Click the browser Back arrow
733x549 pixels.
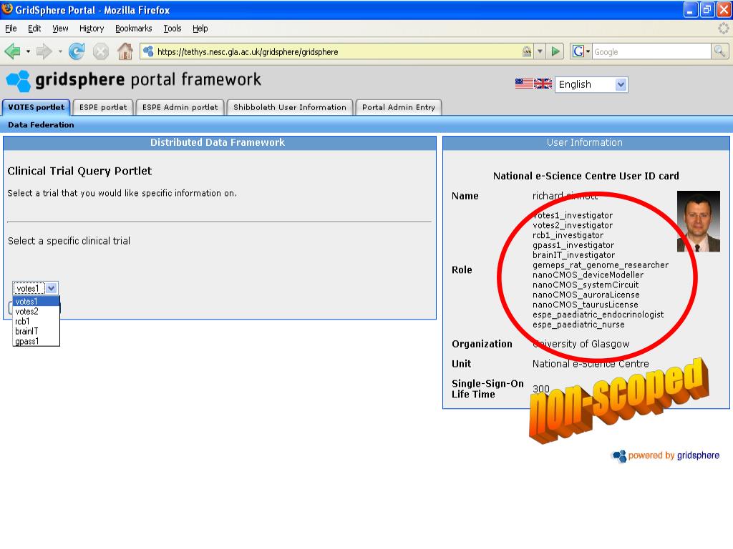click(13, 51)
